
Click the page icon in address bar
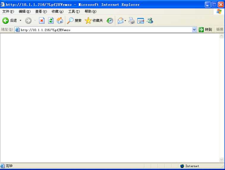coord(17,30)
